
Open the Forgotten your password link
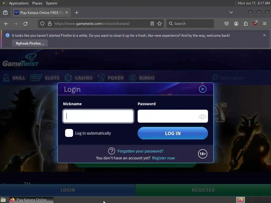[x=140, y=151]
